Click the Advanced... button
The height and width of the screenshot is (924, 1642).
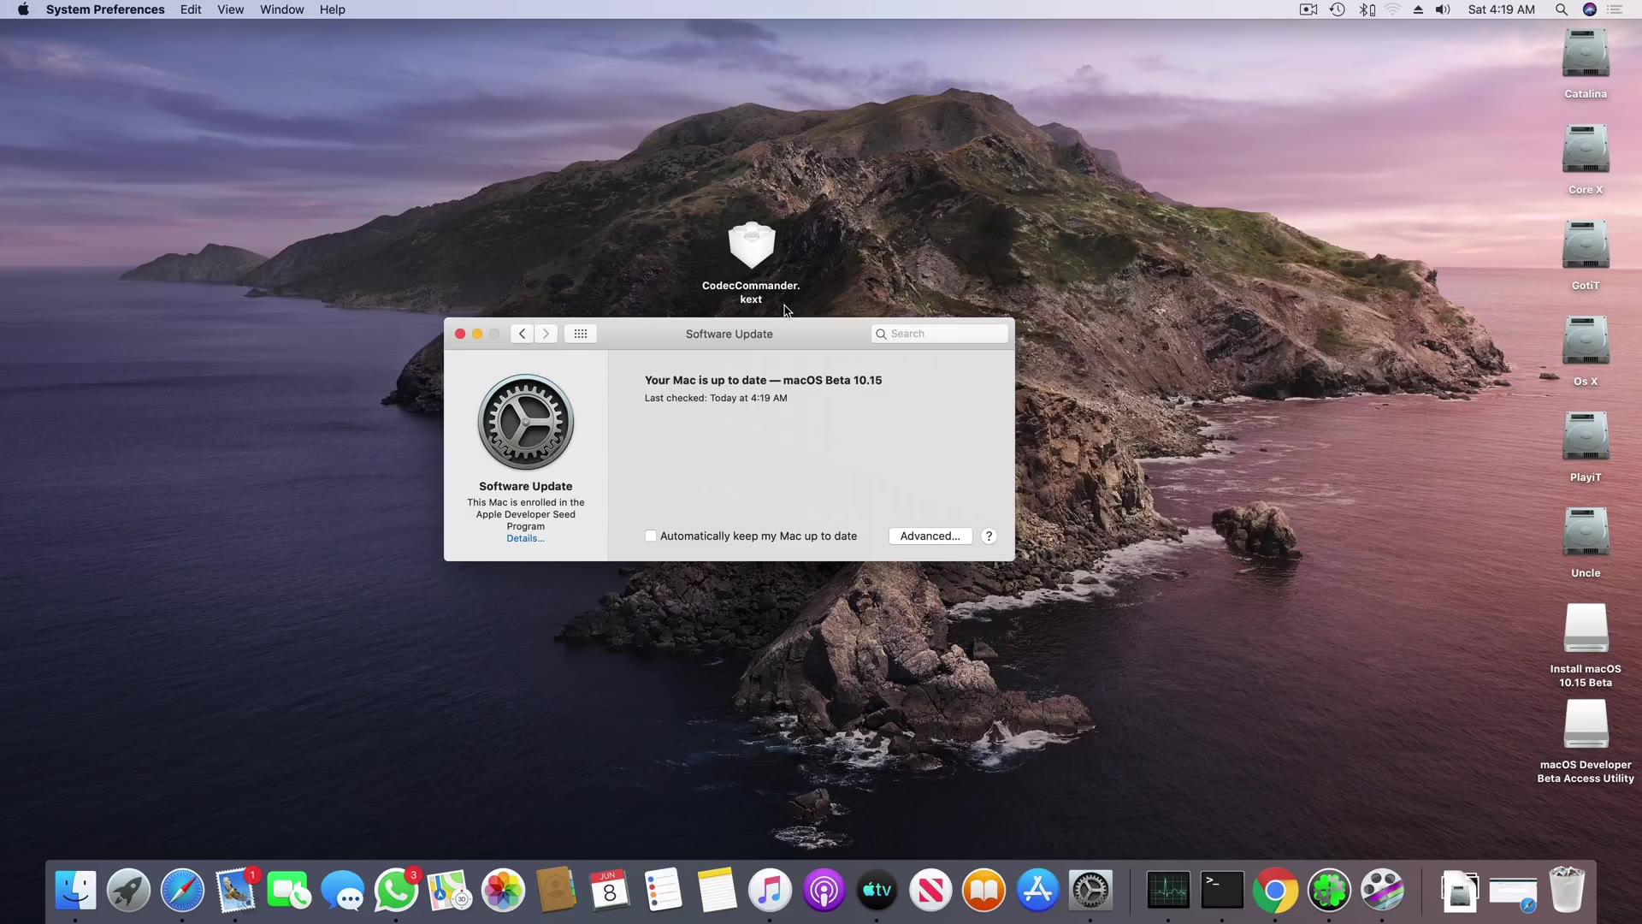(x=930, y=536)
